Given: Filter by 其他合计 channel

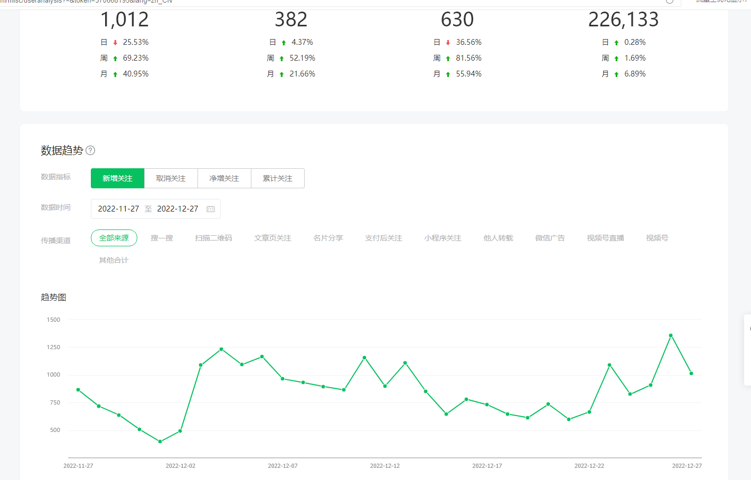Looking at the screenshot, I should pyautogui.click(x=114, y=260).
